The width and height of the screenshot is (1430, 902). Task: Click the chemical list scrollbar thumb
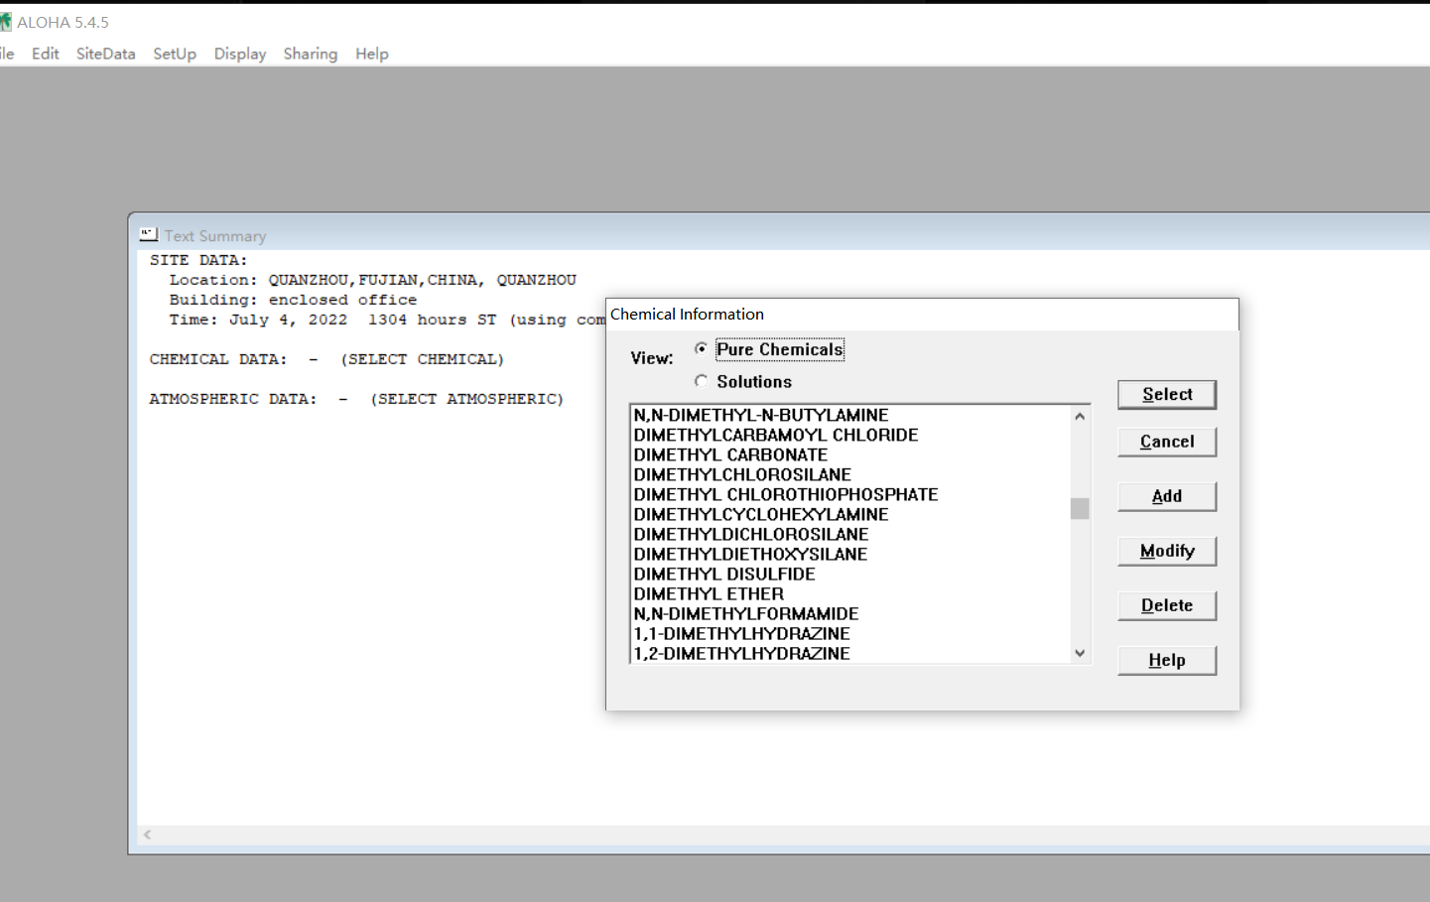pyautogui.click(x=1080, y=508)
